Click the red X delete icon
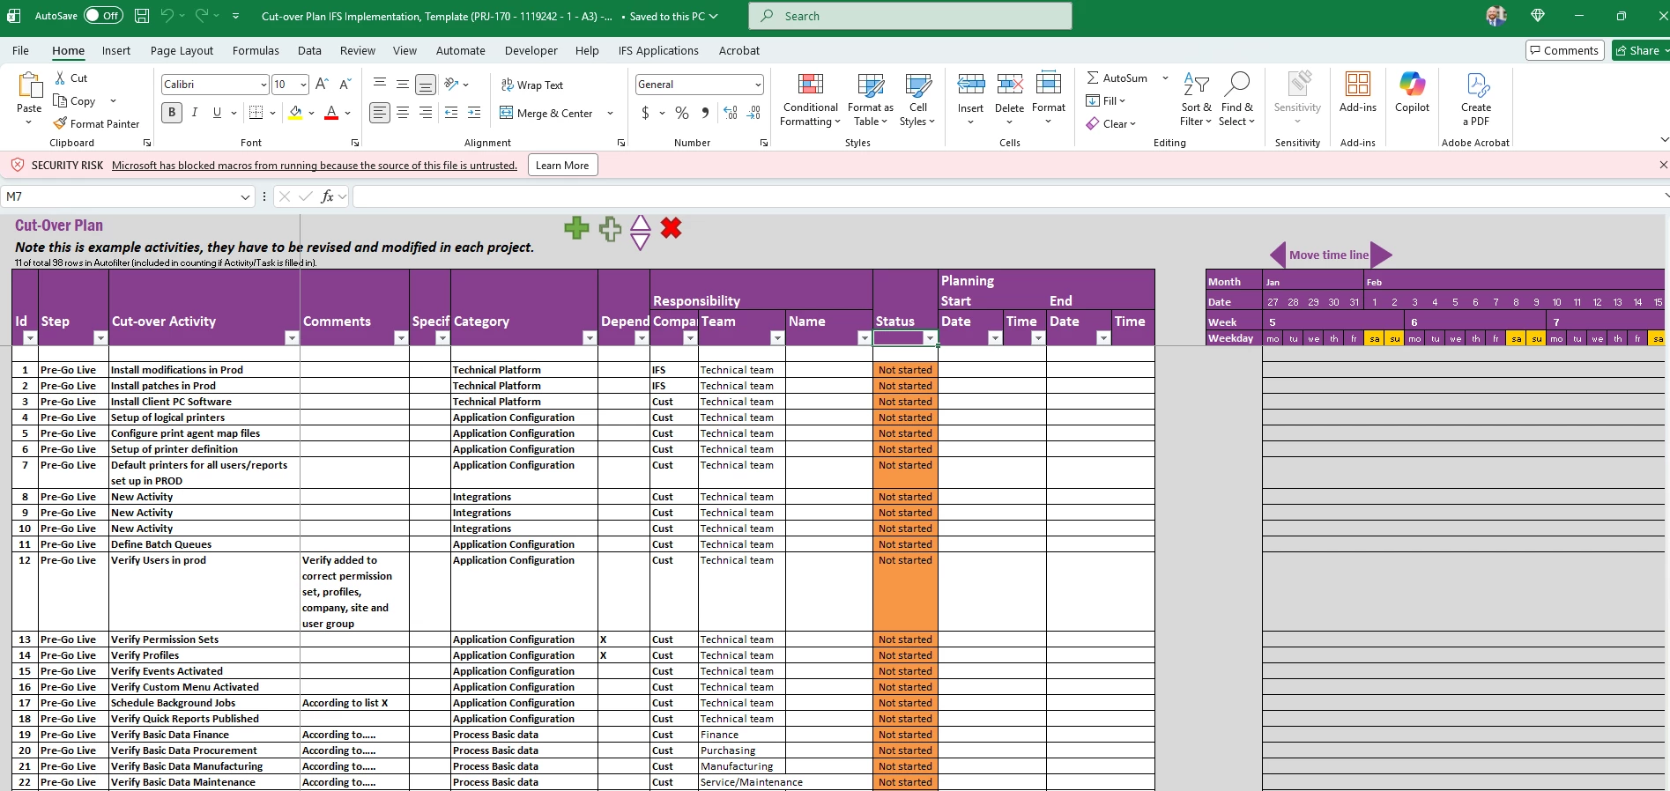The image size is (1670, 791). pos(671,229)
